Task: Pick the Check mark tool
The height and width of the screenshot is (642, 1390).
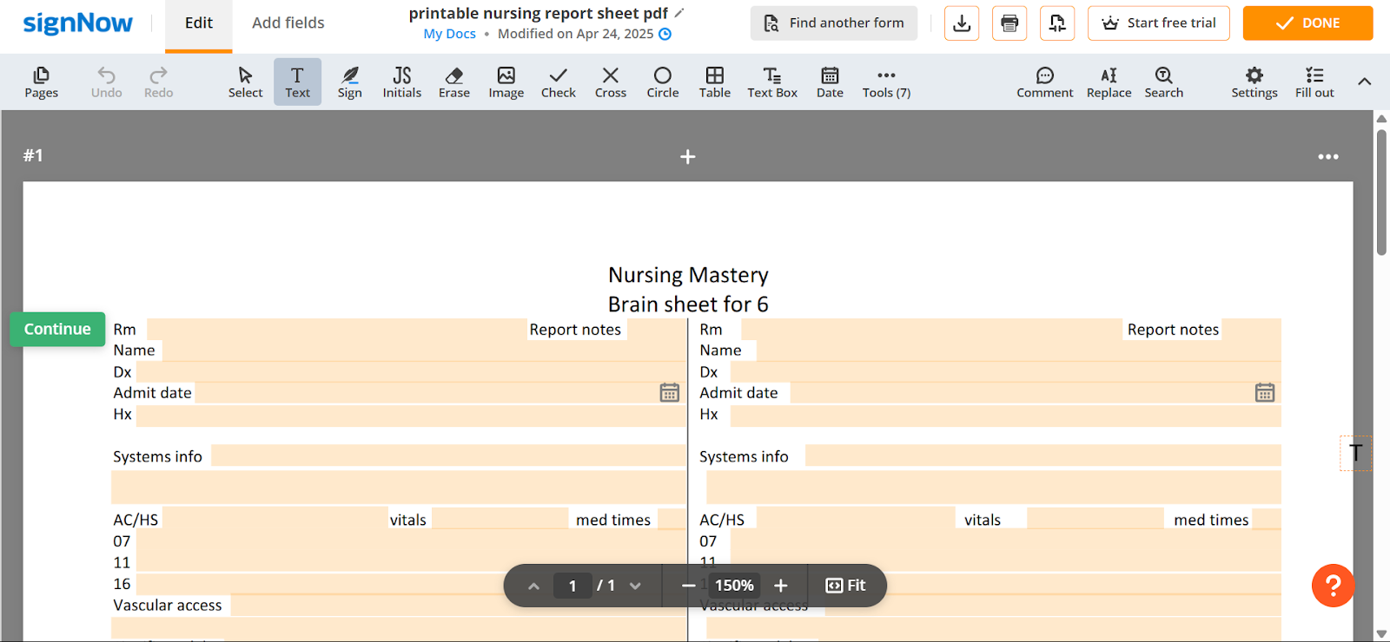Action: 558,82
